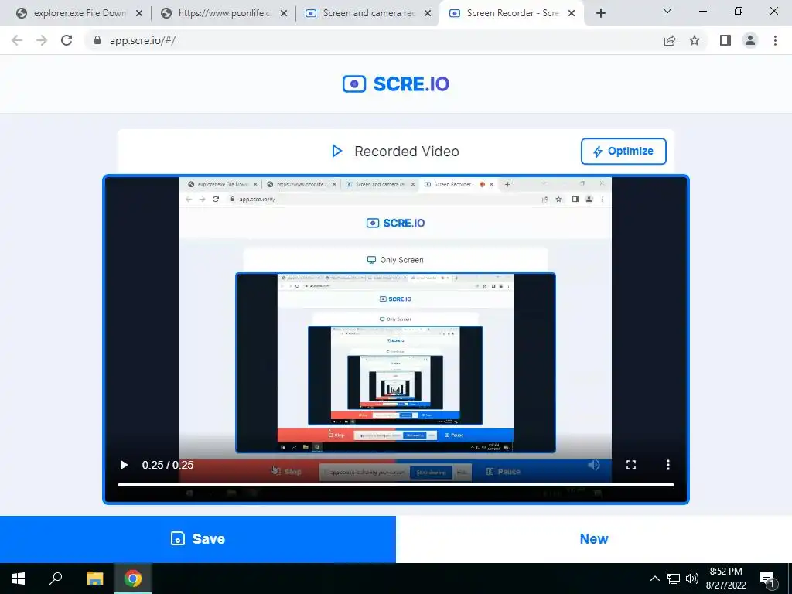Screen dimensions: 792x594
Task: Open the Windows Start menu
Action: (19, 579)
